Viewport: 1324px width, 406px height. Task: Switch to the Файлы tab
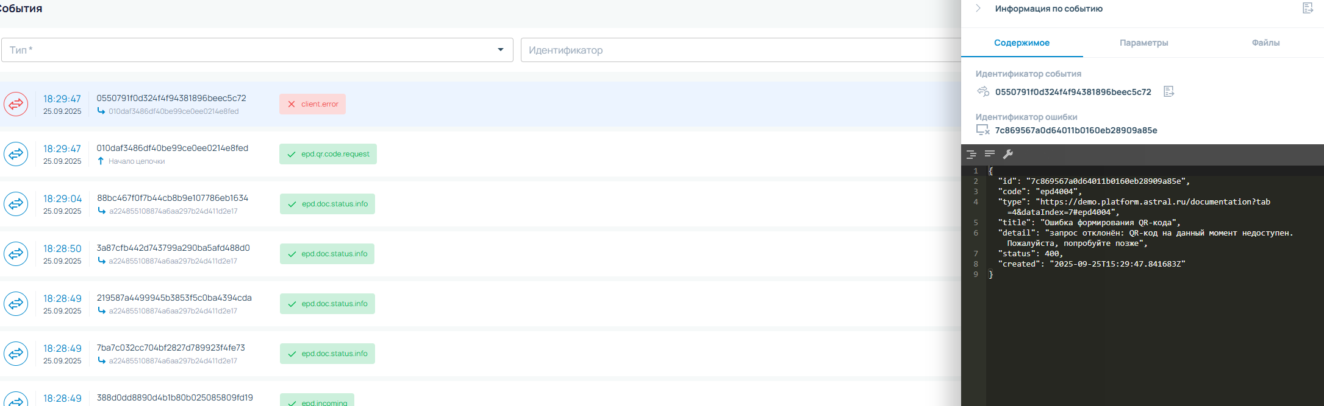click(1265, 43)
